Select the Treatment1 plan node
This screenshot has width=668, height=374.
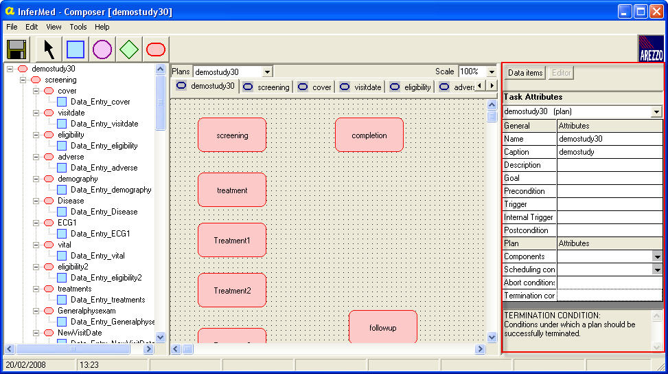click(232, 241)
